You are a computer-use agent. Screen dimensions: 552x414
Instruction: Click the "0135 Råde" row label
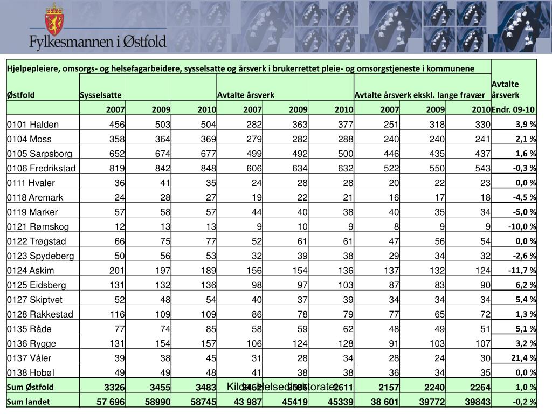pyautogui.click(x=29, y=329)
